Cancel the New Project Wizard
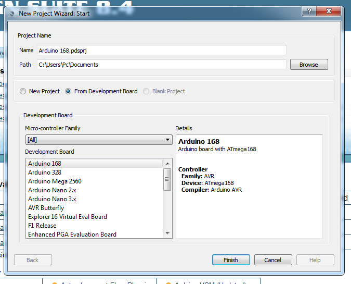The image size is (351, 284). pos(273,260)
